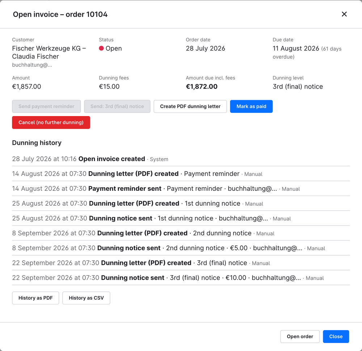Select the 'Open invoice created' history entry
Image resolution: width=362 pixels, height=351 pixels.
181,159
